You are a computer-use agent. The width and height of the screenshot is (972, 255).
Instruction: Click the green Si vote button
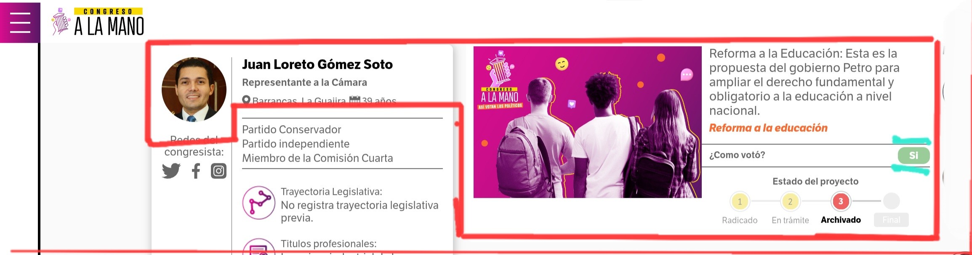[x=913, y=155]
